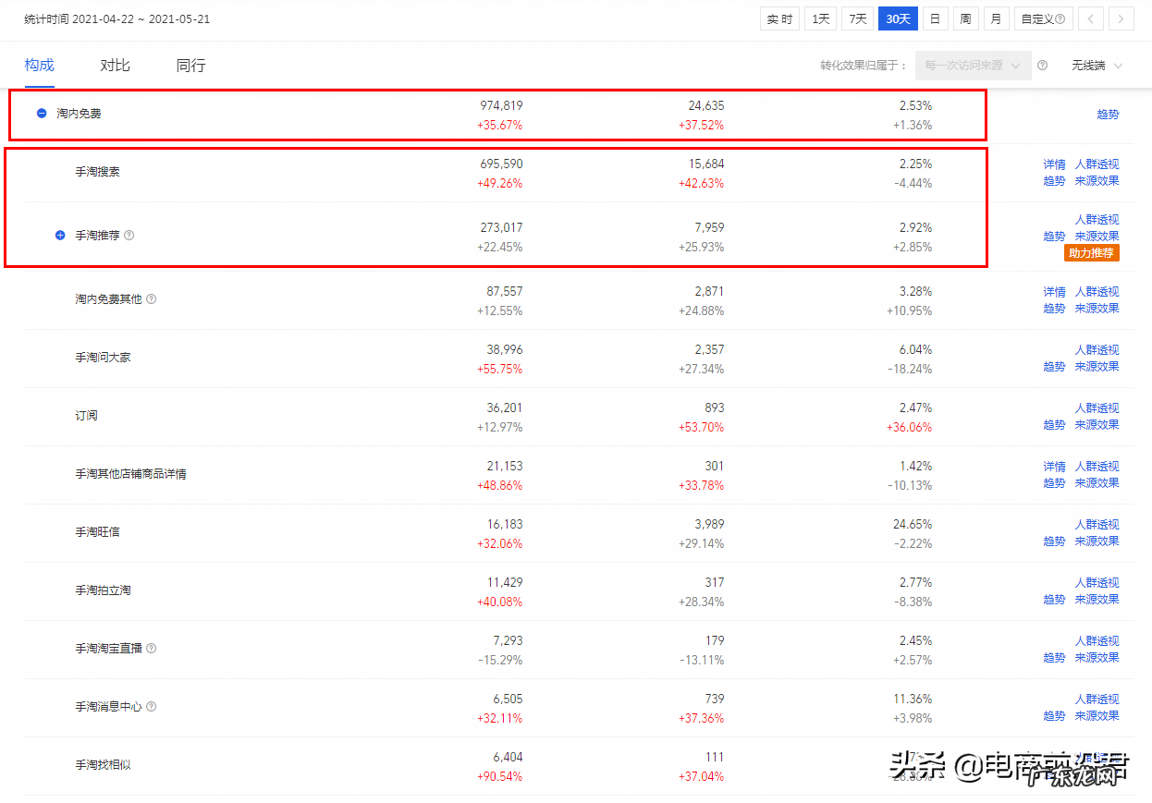
Task: Click left pagination arrow at top right
Action: 1093,18
